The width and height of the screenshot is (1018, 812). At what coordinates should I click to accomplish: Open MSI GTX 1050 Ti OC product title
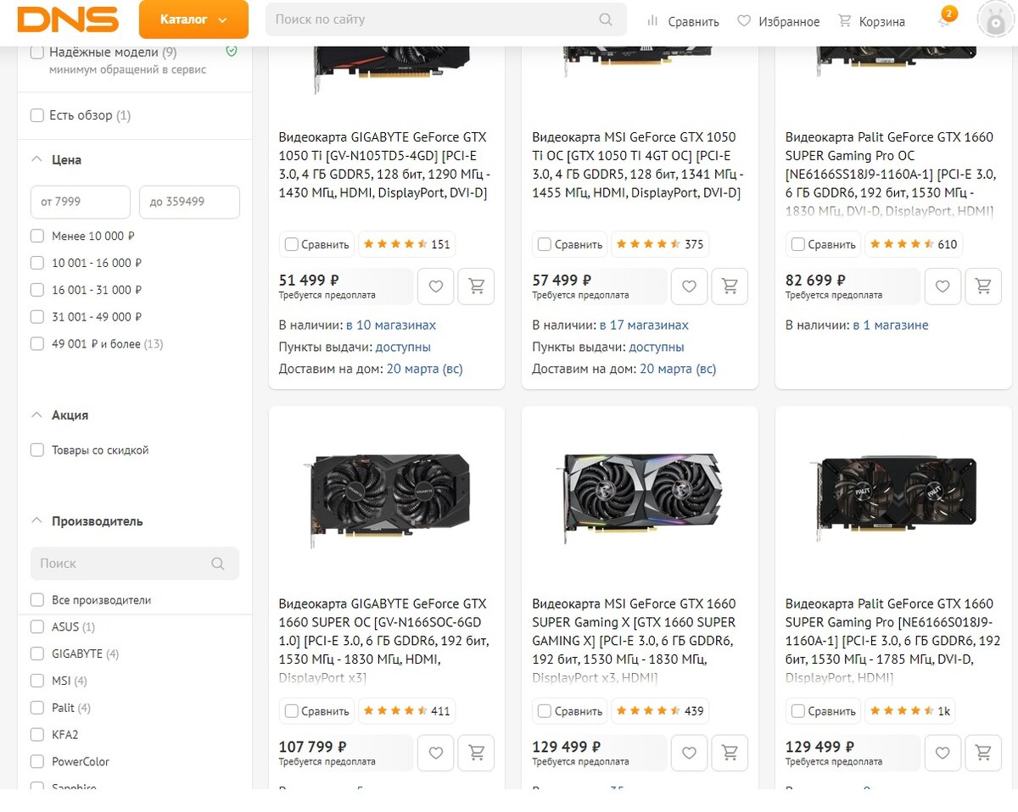(x=637, y=165)
